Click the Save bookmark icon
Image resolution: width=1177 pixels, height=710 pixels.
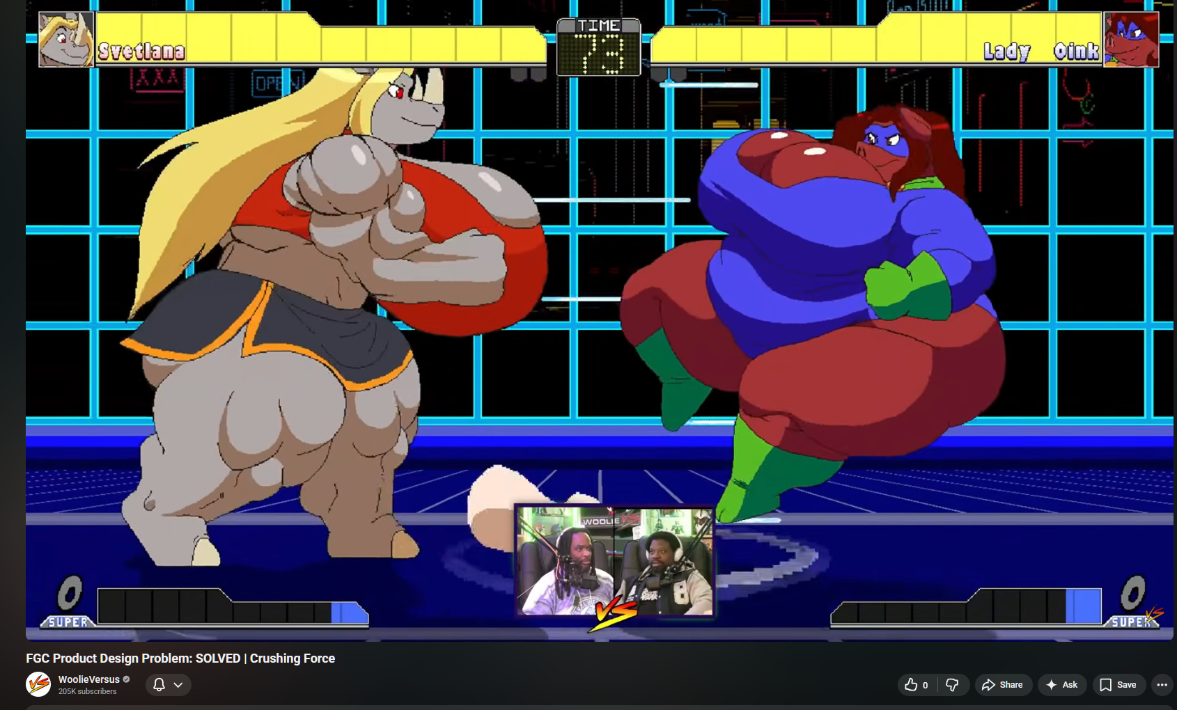pos(1105,685)
